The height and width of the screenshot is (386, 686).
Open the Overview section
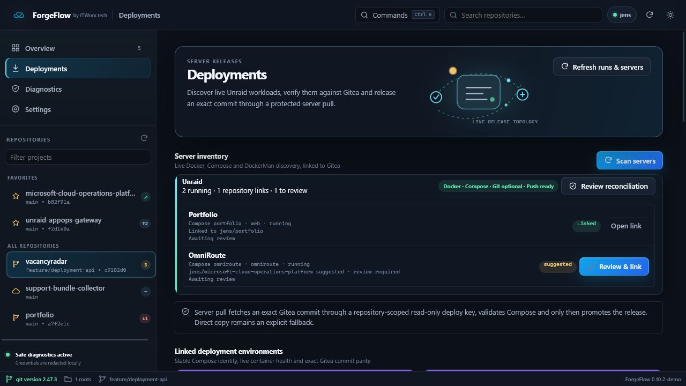[x=78, y=48]
